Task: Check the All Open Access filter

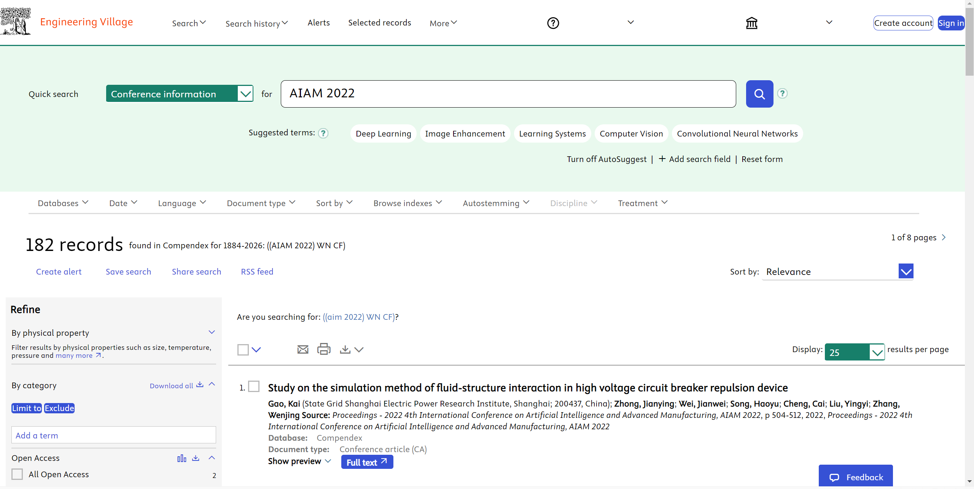Action: point(17,474)
